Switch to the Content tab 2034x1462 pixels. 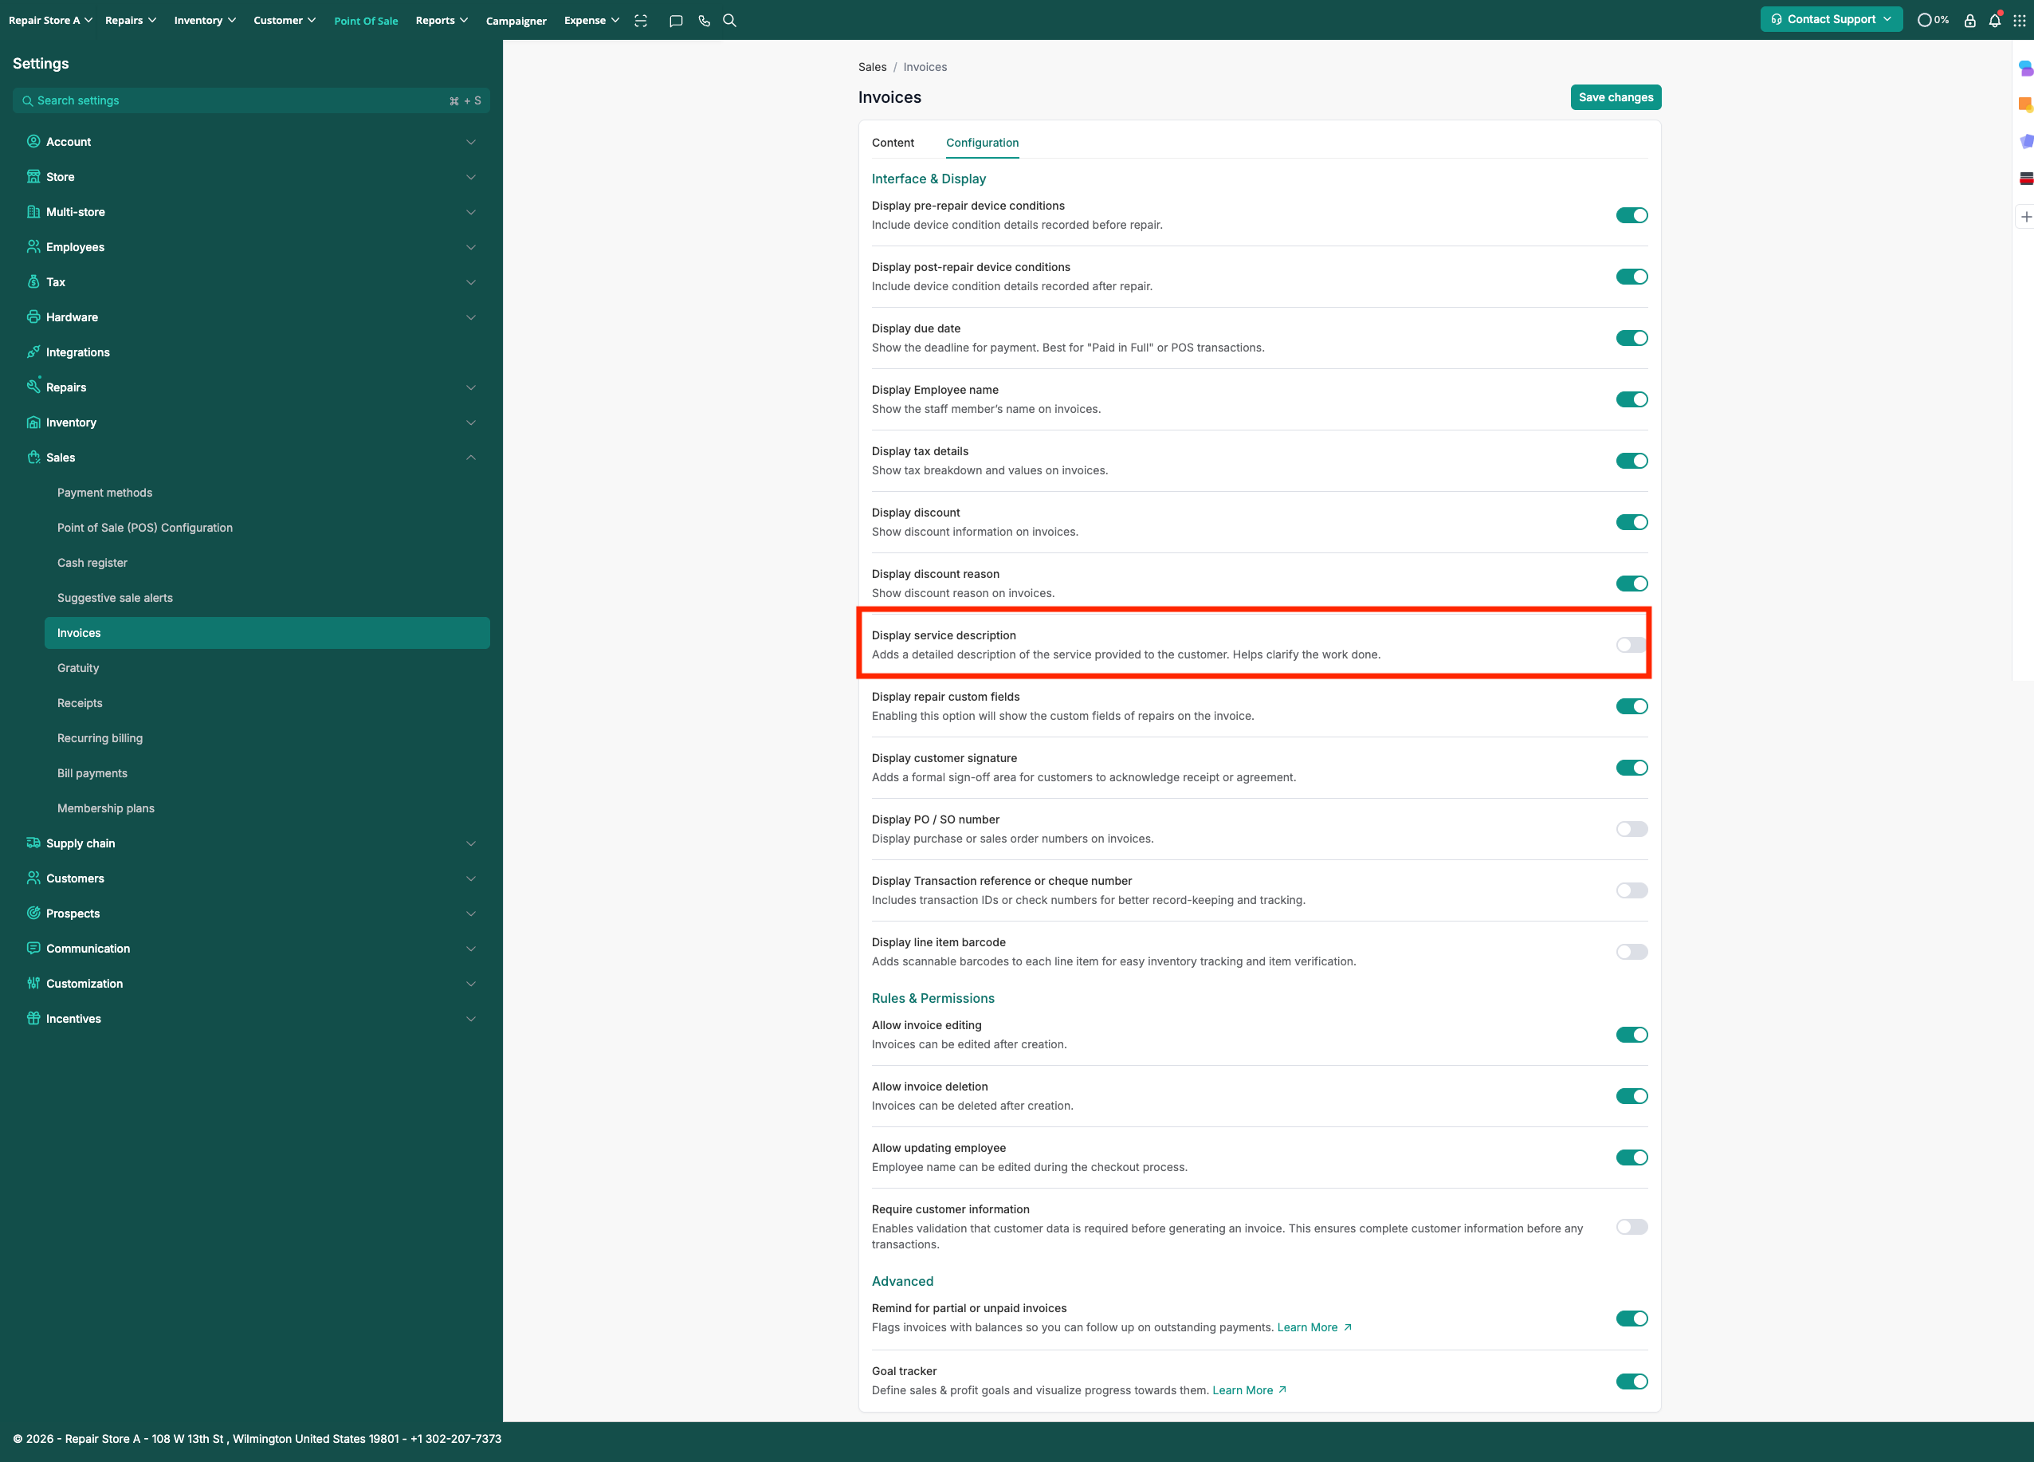point(893,143)
